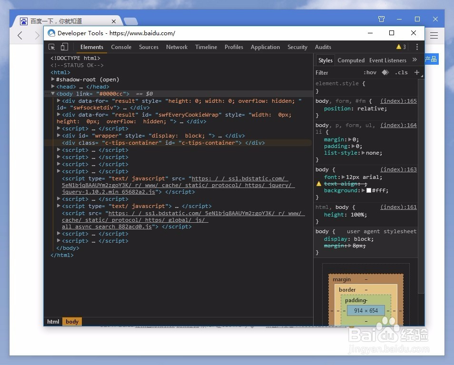
Task: Click the blue 产品 button on page
Action: tap(432, 59)
